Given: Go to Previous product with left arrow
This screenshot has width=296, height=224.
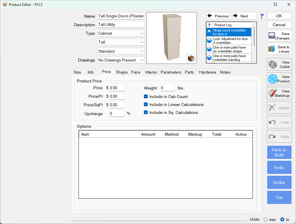Looking at the screenshot, I should (218, 16).
